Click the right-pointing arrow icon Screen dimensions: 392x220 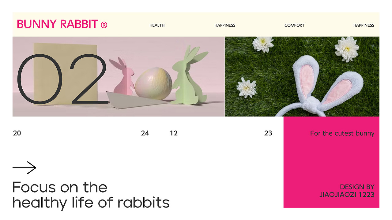(x=24, y=168)
